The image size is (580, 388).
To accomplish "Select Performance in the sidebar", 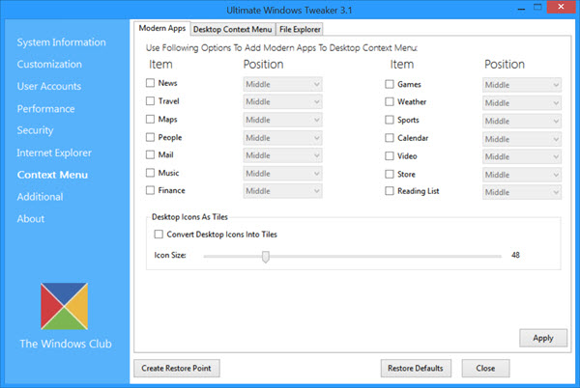I will (x=45, y=108).
